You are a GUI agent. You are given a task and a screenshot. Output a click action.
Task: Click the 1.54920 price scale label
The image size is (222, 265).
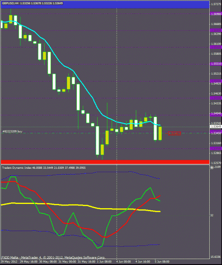pyautogui.click(x=216, y=84)
